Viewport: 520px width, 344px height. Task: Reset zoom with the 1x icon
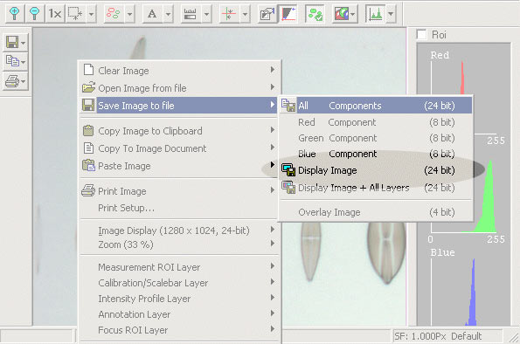(x=55, y=14)
